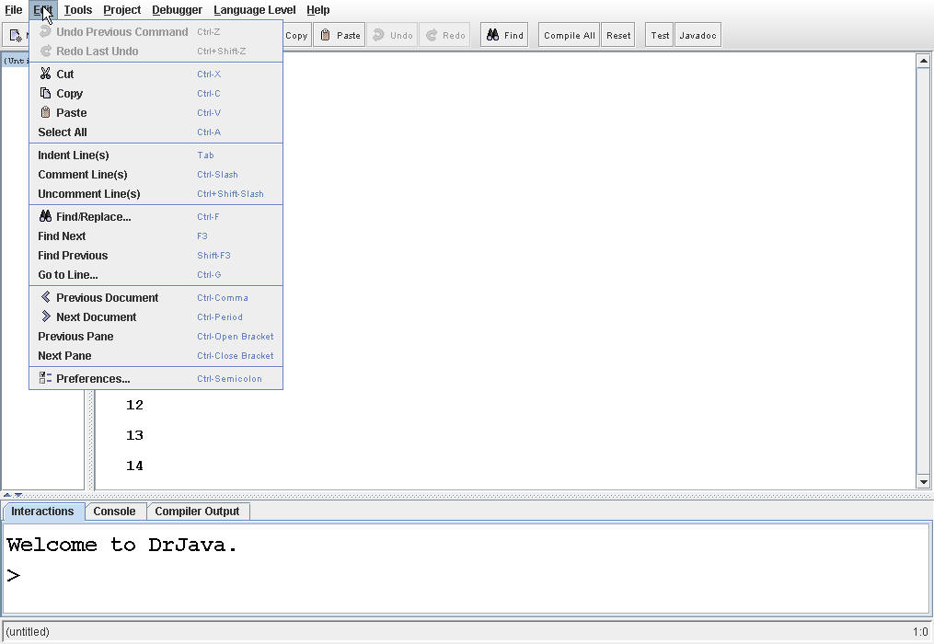Click line number 14 in the editor

[x=134, y=466]
